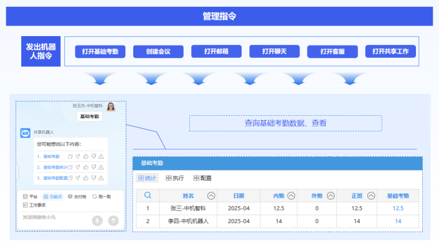Viewport: 439px width, 246px height.
Task: Dislike the 1. 基础考勤 suggestion
Action: click(93, 156)
